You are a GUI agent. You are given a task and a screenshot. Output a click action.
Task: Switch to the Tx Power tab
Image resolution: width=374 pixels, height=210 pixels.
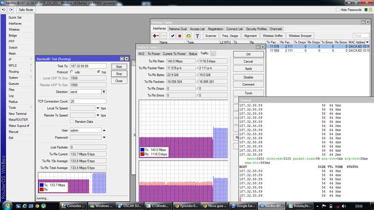tap(153, 54)
